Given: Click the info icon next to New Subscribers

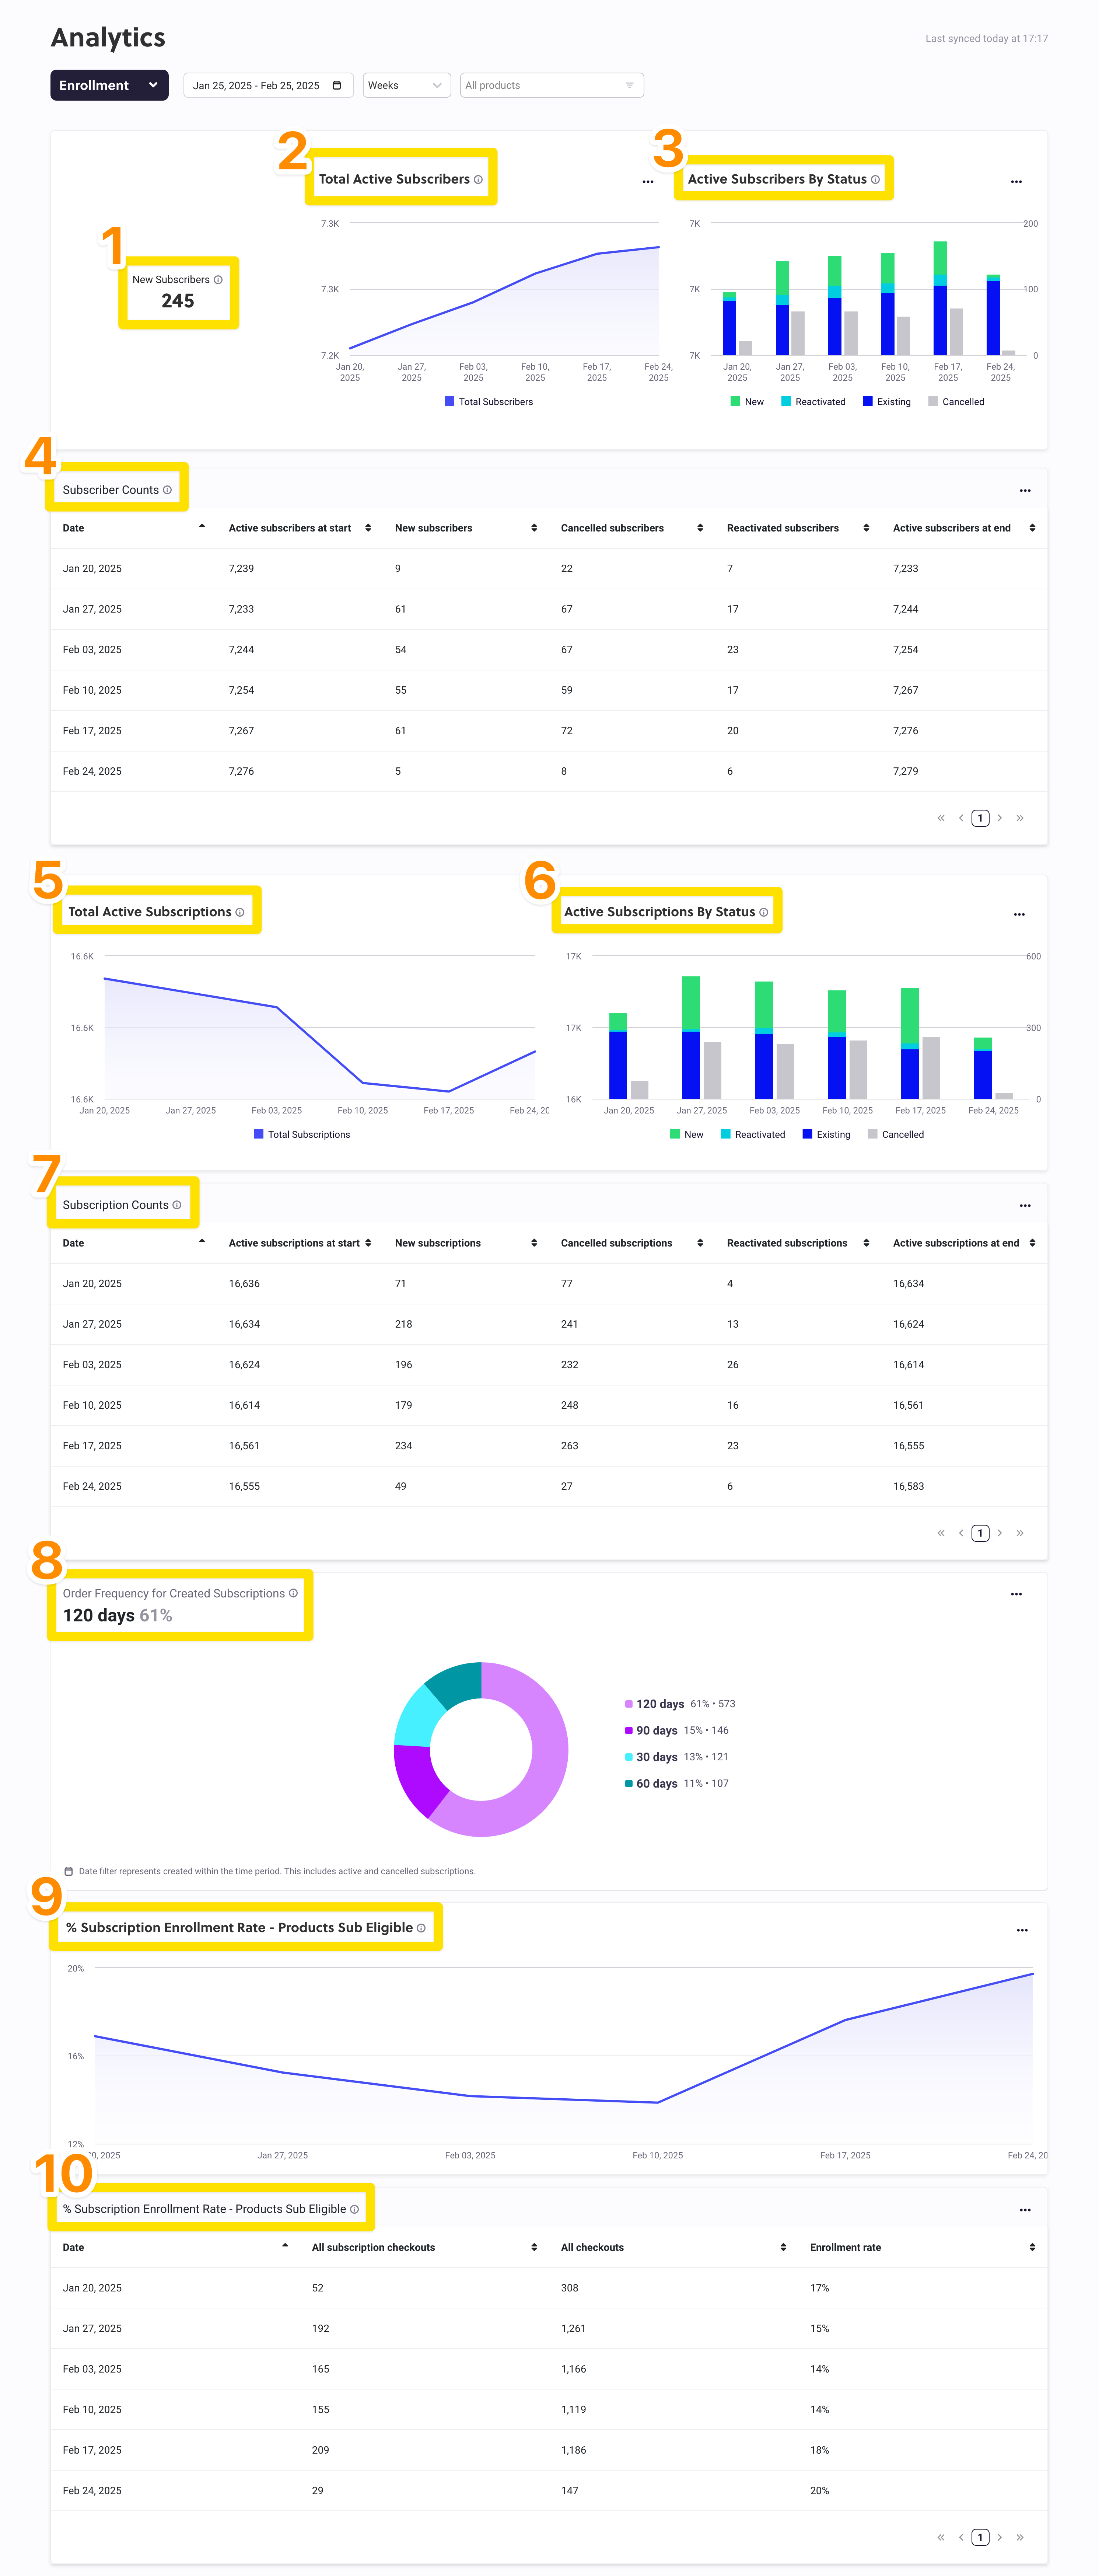Looking at the screenshot, I should (218, 280).
